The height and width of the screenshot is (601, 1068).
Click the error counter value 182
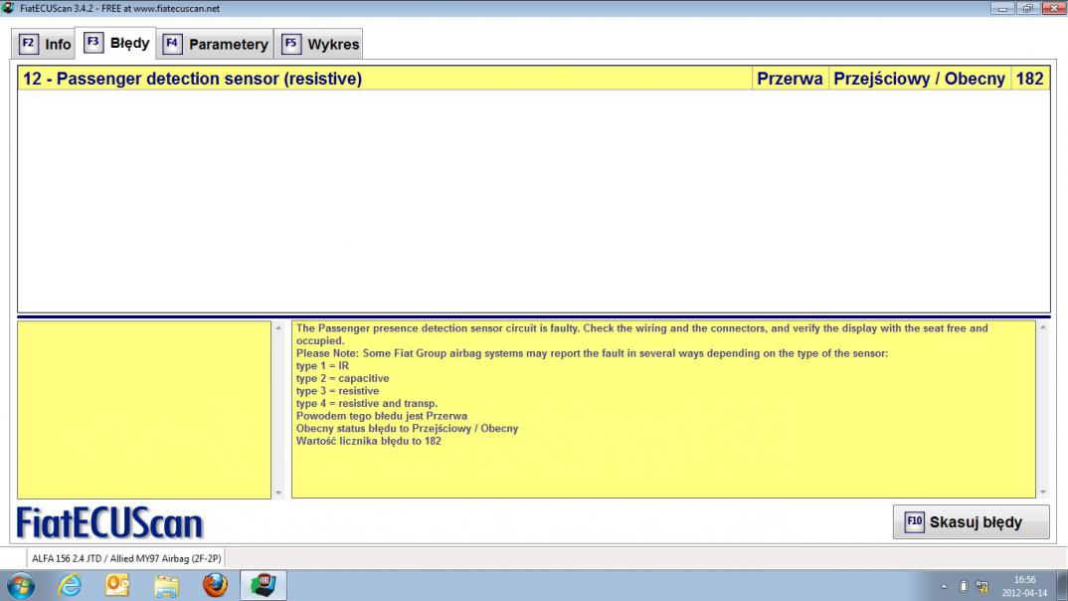pos(1029,79)
